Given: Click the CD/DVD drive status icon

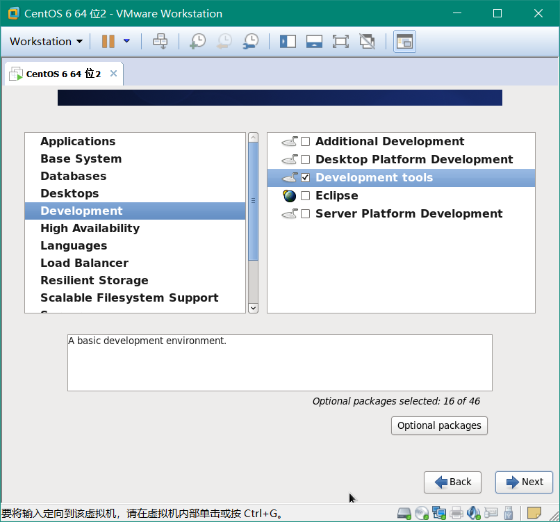Looking at the screenshot, I should coord(422,514).
